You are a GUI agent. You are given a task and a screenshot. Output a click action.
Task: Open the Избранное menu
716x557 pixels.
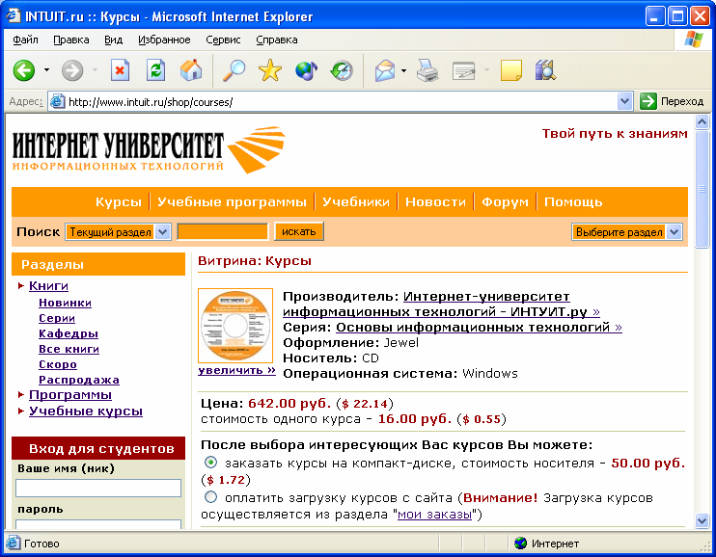pyautogui.click(x=164, y=40)
